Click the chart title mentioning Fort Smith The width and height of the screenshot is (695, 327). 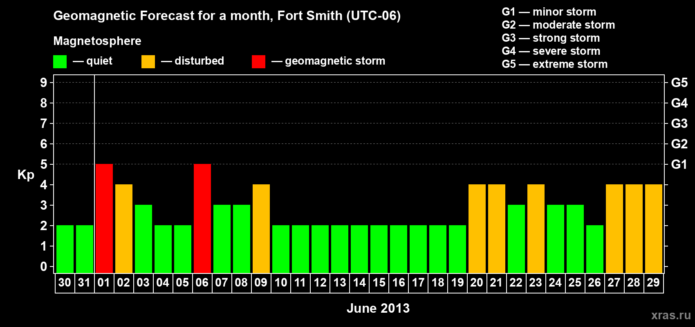click(x=227, y=16)
